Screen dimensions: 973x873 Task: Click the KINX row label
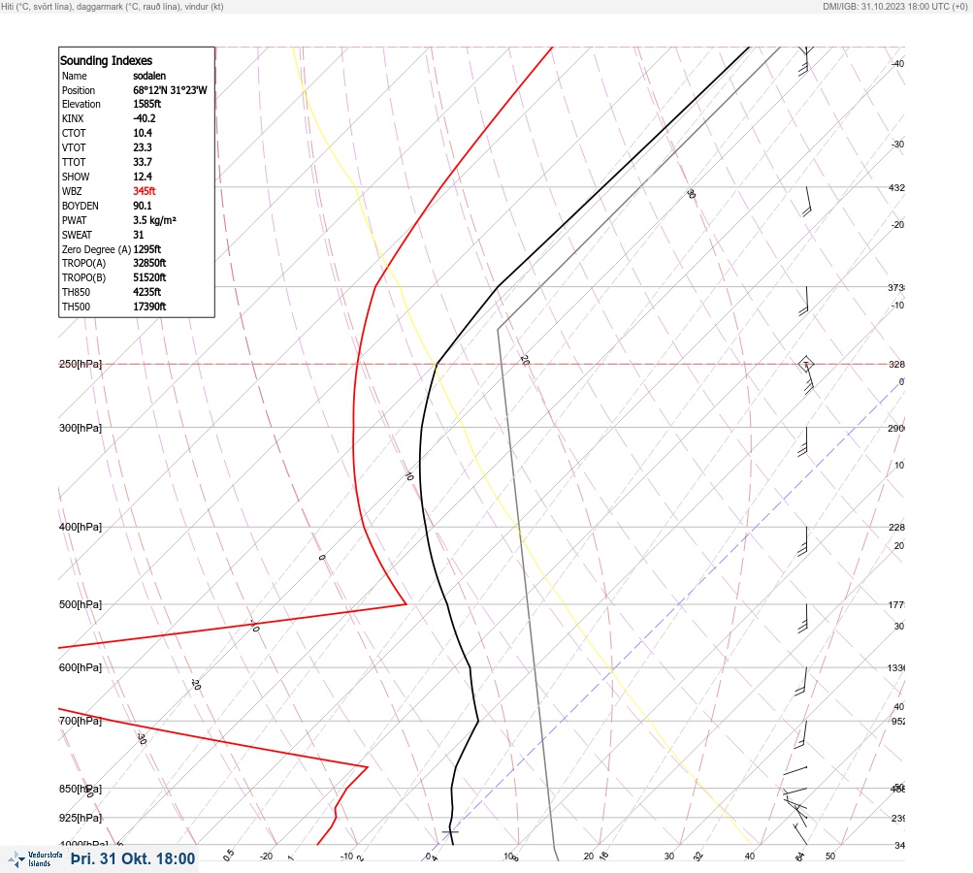(x=73, y=118)
